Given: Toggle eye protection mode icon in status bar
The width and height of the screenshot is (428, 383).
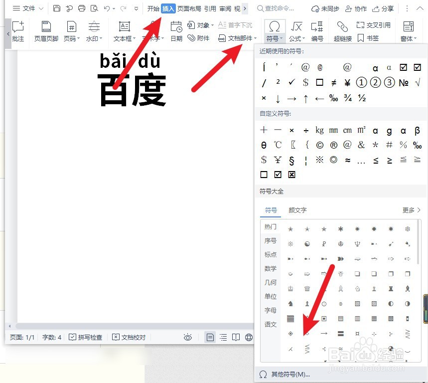Looking at the screenshot, I should coord(187,338).
